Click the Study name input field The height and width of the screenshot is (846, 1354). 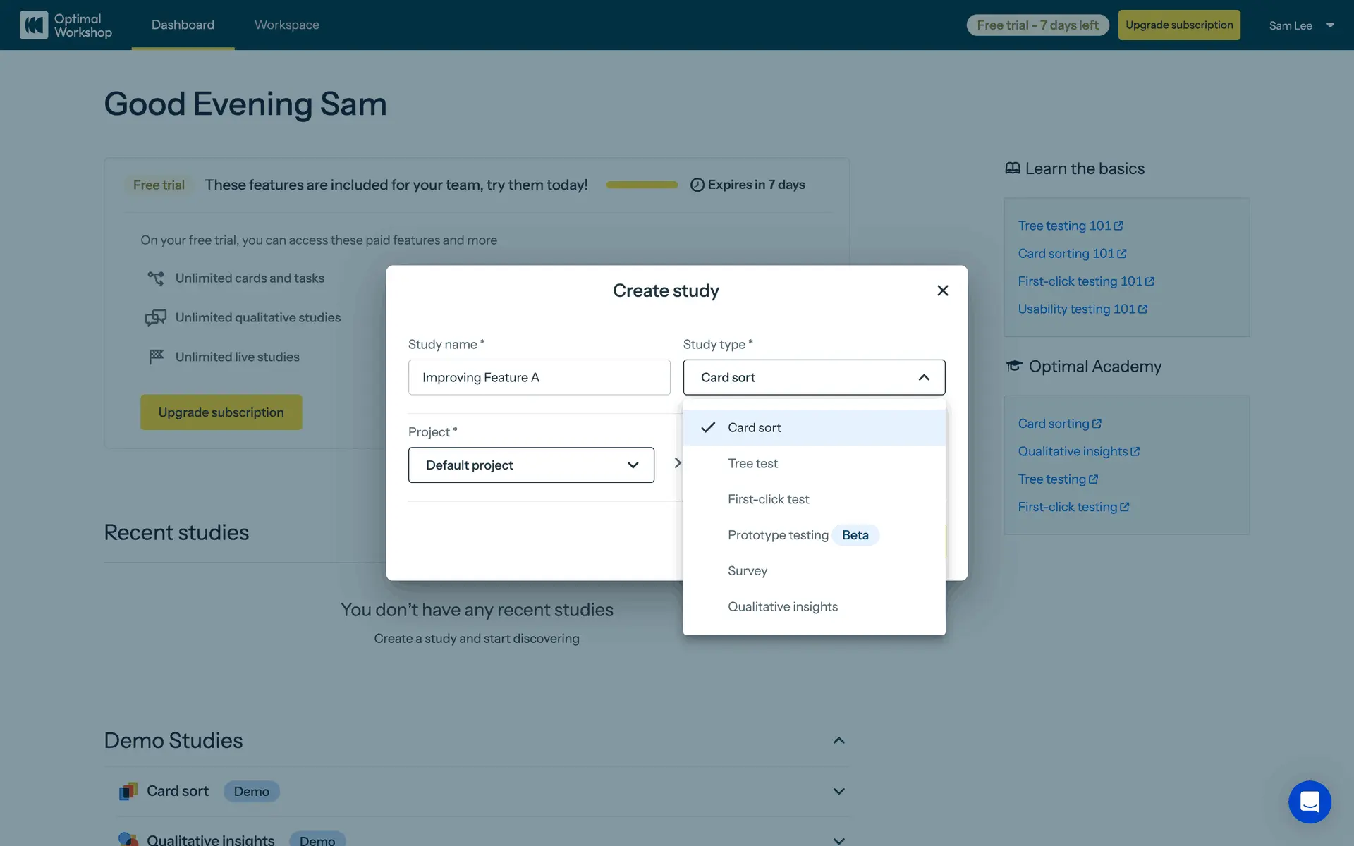click(539, 377)
